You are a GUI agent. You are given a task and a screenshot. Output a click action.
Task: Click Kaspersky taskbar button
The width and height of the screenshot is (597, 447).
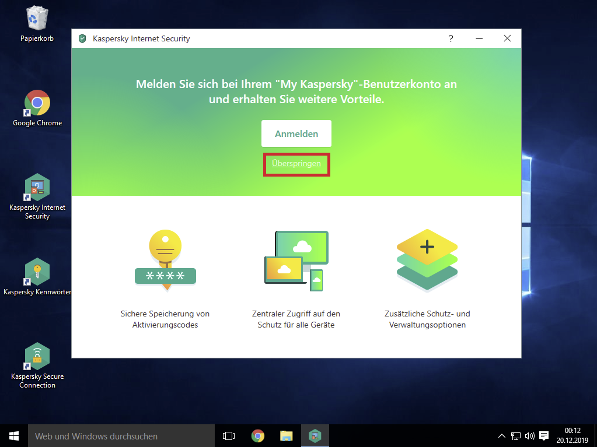tap(315, 436)
